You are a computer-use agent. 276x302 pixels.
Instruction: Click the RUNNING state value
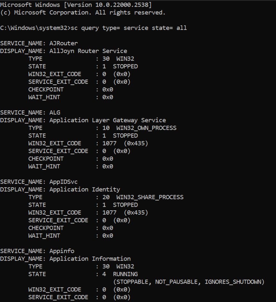125,274
